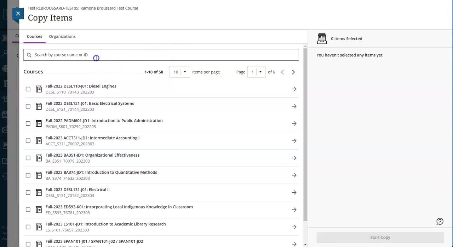Image resolution: width=453 pixels, height=247 pixels.
Task: Open the help question mark icon
Action: [x=440, y=222]
